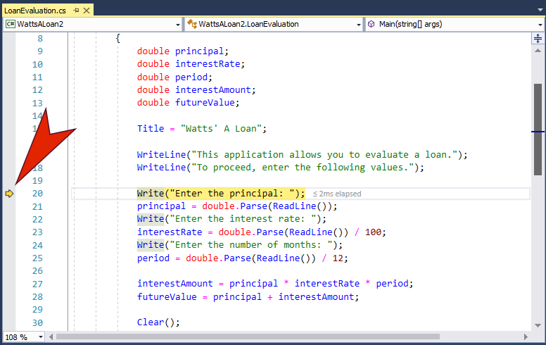The width and height of the screenshot is (546, 345).
Task: Click 'futureValue' at the start of line 28
Action: [167, 296]
